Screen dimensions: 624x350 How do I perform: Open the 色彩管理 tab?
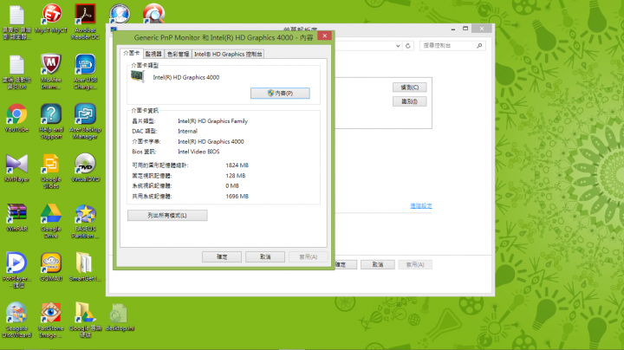[x=178, y=54]
